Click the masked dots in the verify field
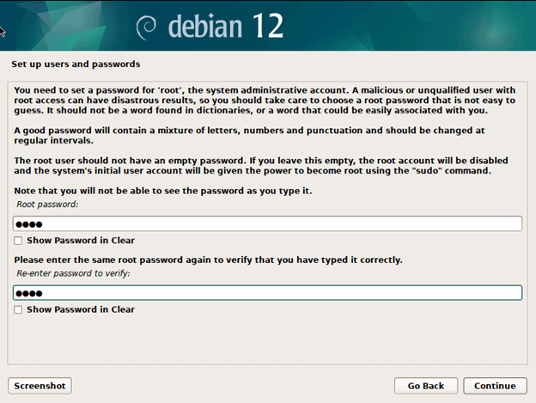 [x=30, y=293]
